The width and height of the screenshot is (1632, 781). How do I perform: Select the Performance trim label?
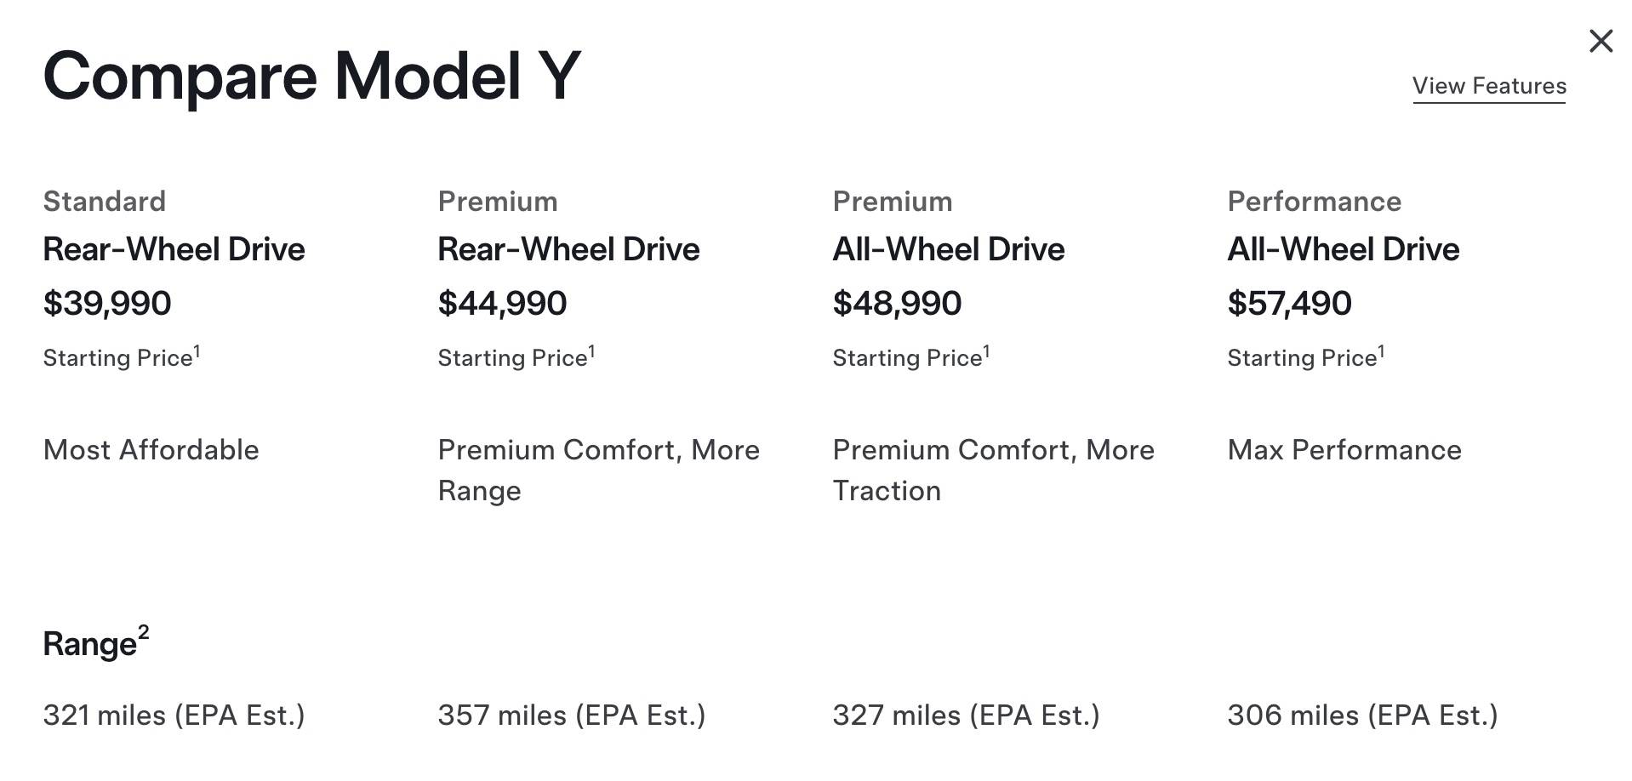tap(1314, 202)
